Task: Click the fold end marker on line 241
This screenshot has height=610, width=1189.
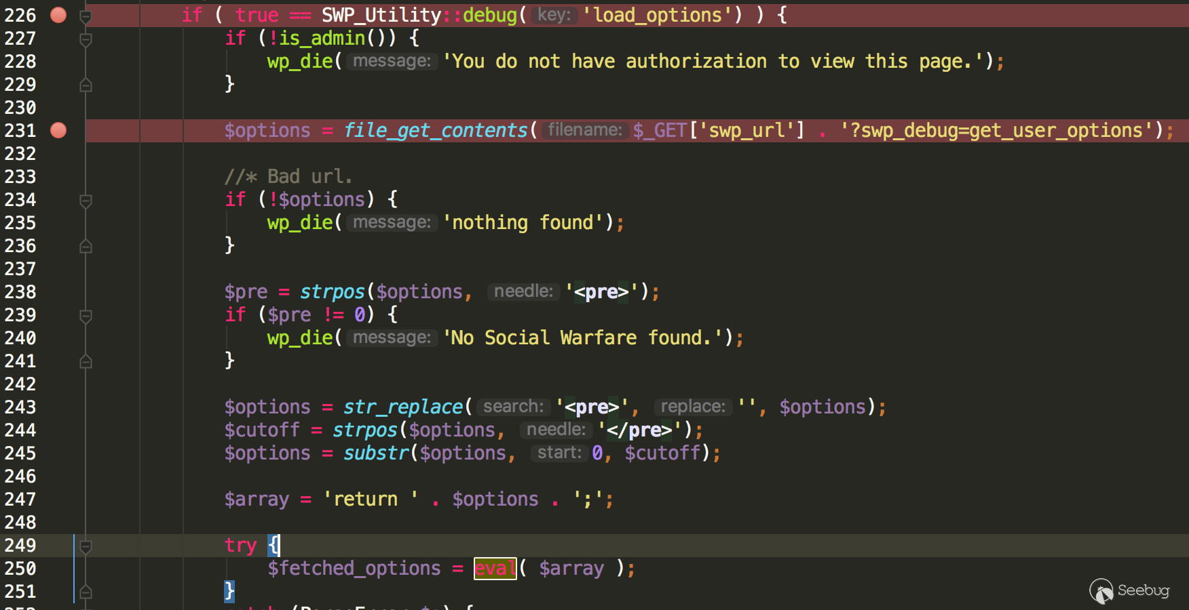Action: coord(86,361)
